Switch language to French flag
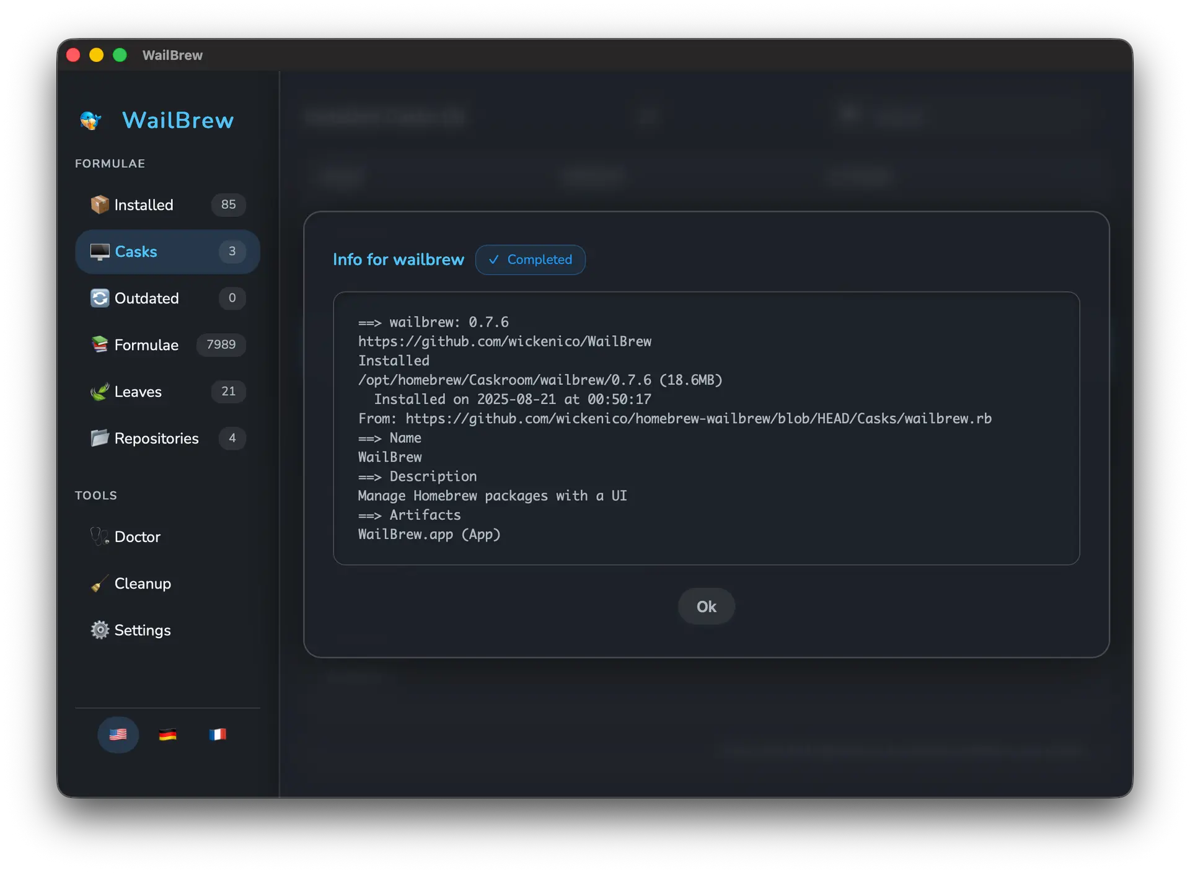 coord(218,734)
